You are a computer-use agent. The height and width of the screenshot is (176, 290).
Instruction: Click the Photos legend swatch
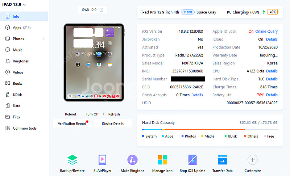point(183,136)
